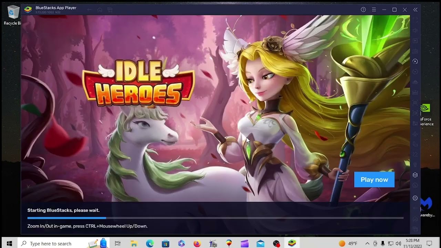Viewport: 441px width, 248px height.
Task: Open the Mail app from the taskbar
Action: (x=260, y=244)
